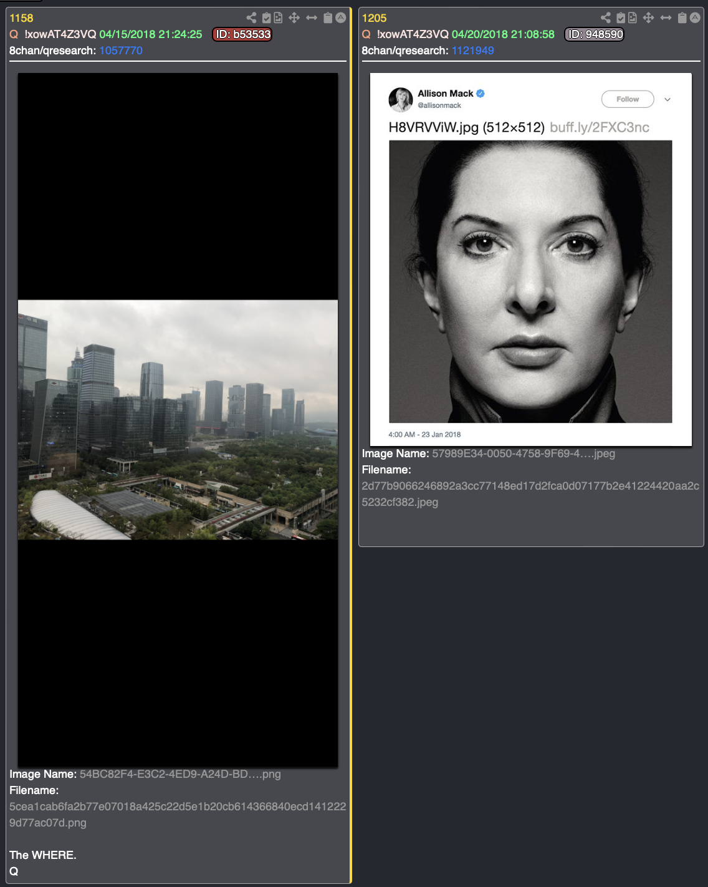The height and width of the screenshot is (887, 708).
Task: Click plain clipboard icon on post 1158
Action: pos(328,17)
